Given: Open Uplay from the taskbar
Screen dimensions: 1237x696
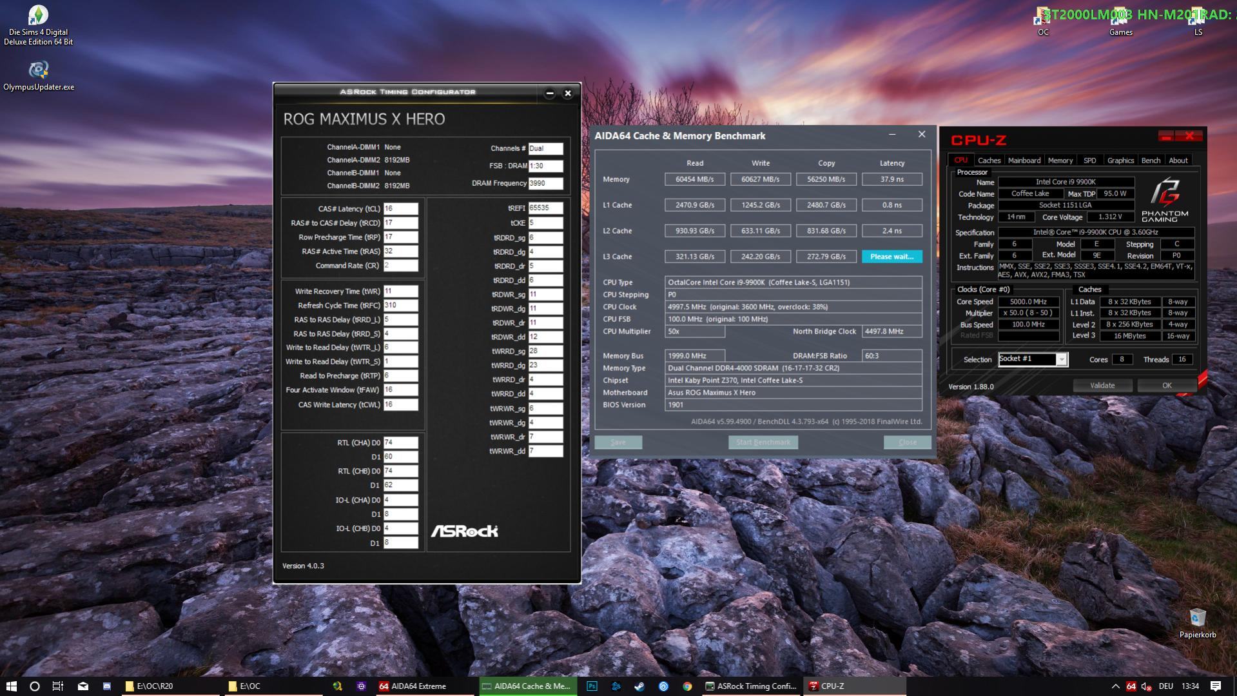Looking at the screenshot, I should (663, 686).
